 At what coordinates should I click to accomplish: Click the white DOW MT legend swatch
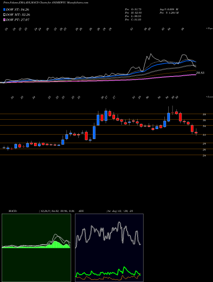point(4,15)
